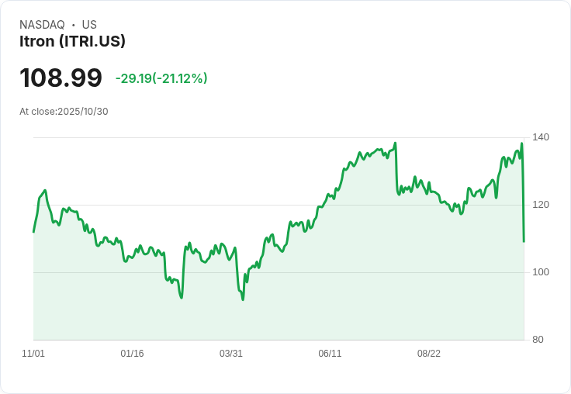This screenshot has width=571, height=394.
Task: Click the 06/11 x-axis date label
Action: 330,354
